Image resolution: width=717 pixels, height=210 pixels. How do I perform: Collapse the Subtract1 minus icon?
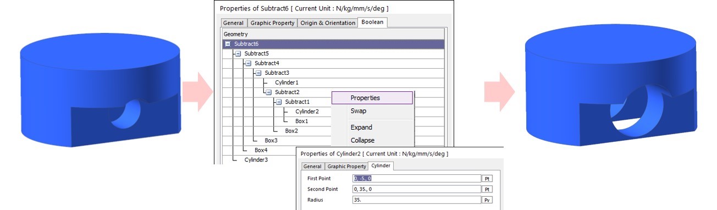(x=279, y=102)
